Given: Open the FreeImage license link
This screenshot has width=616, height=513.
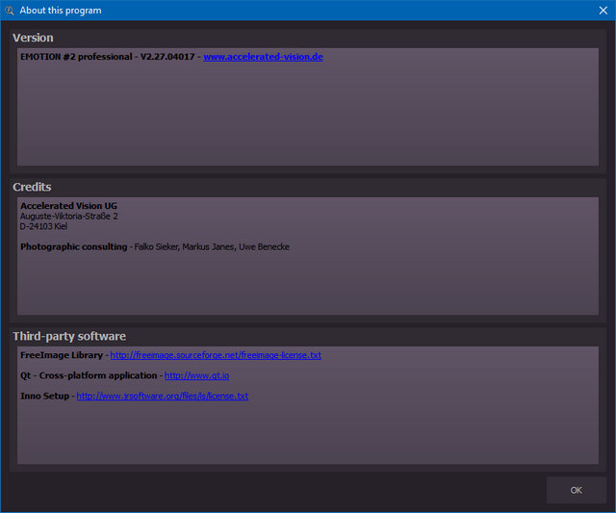Looking at the screenshot, I should pos(216,355).
